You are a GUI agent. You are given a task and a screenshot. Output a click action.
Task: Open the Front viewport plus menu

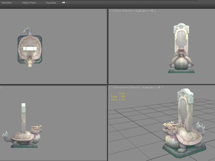pos(112,11)
